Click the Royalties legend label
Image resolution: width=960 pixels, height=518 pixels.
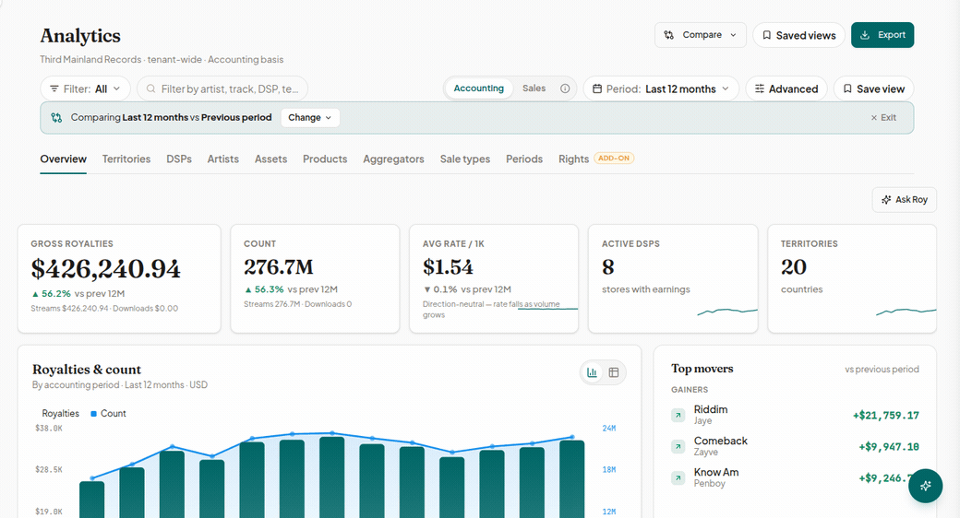[60, 414]
